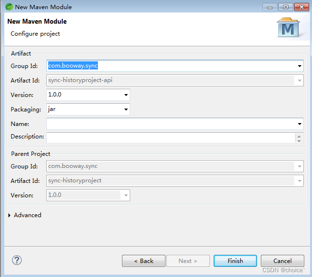This screenshot has width=312, height=277.
Task: Open Parent Project Artifact Id dropdown arrow
Action: tap(299, 181)
